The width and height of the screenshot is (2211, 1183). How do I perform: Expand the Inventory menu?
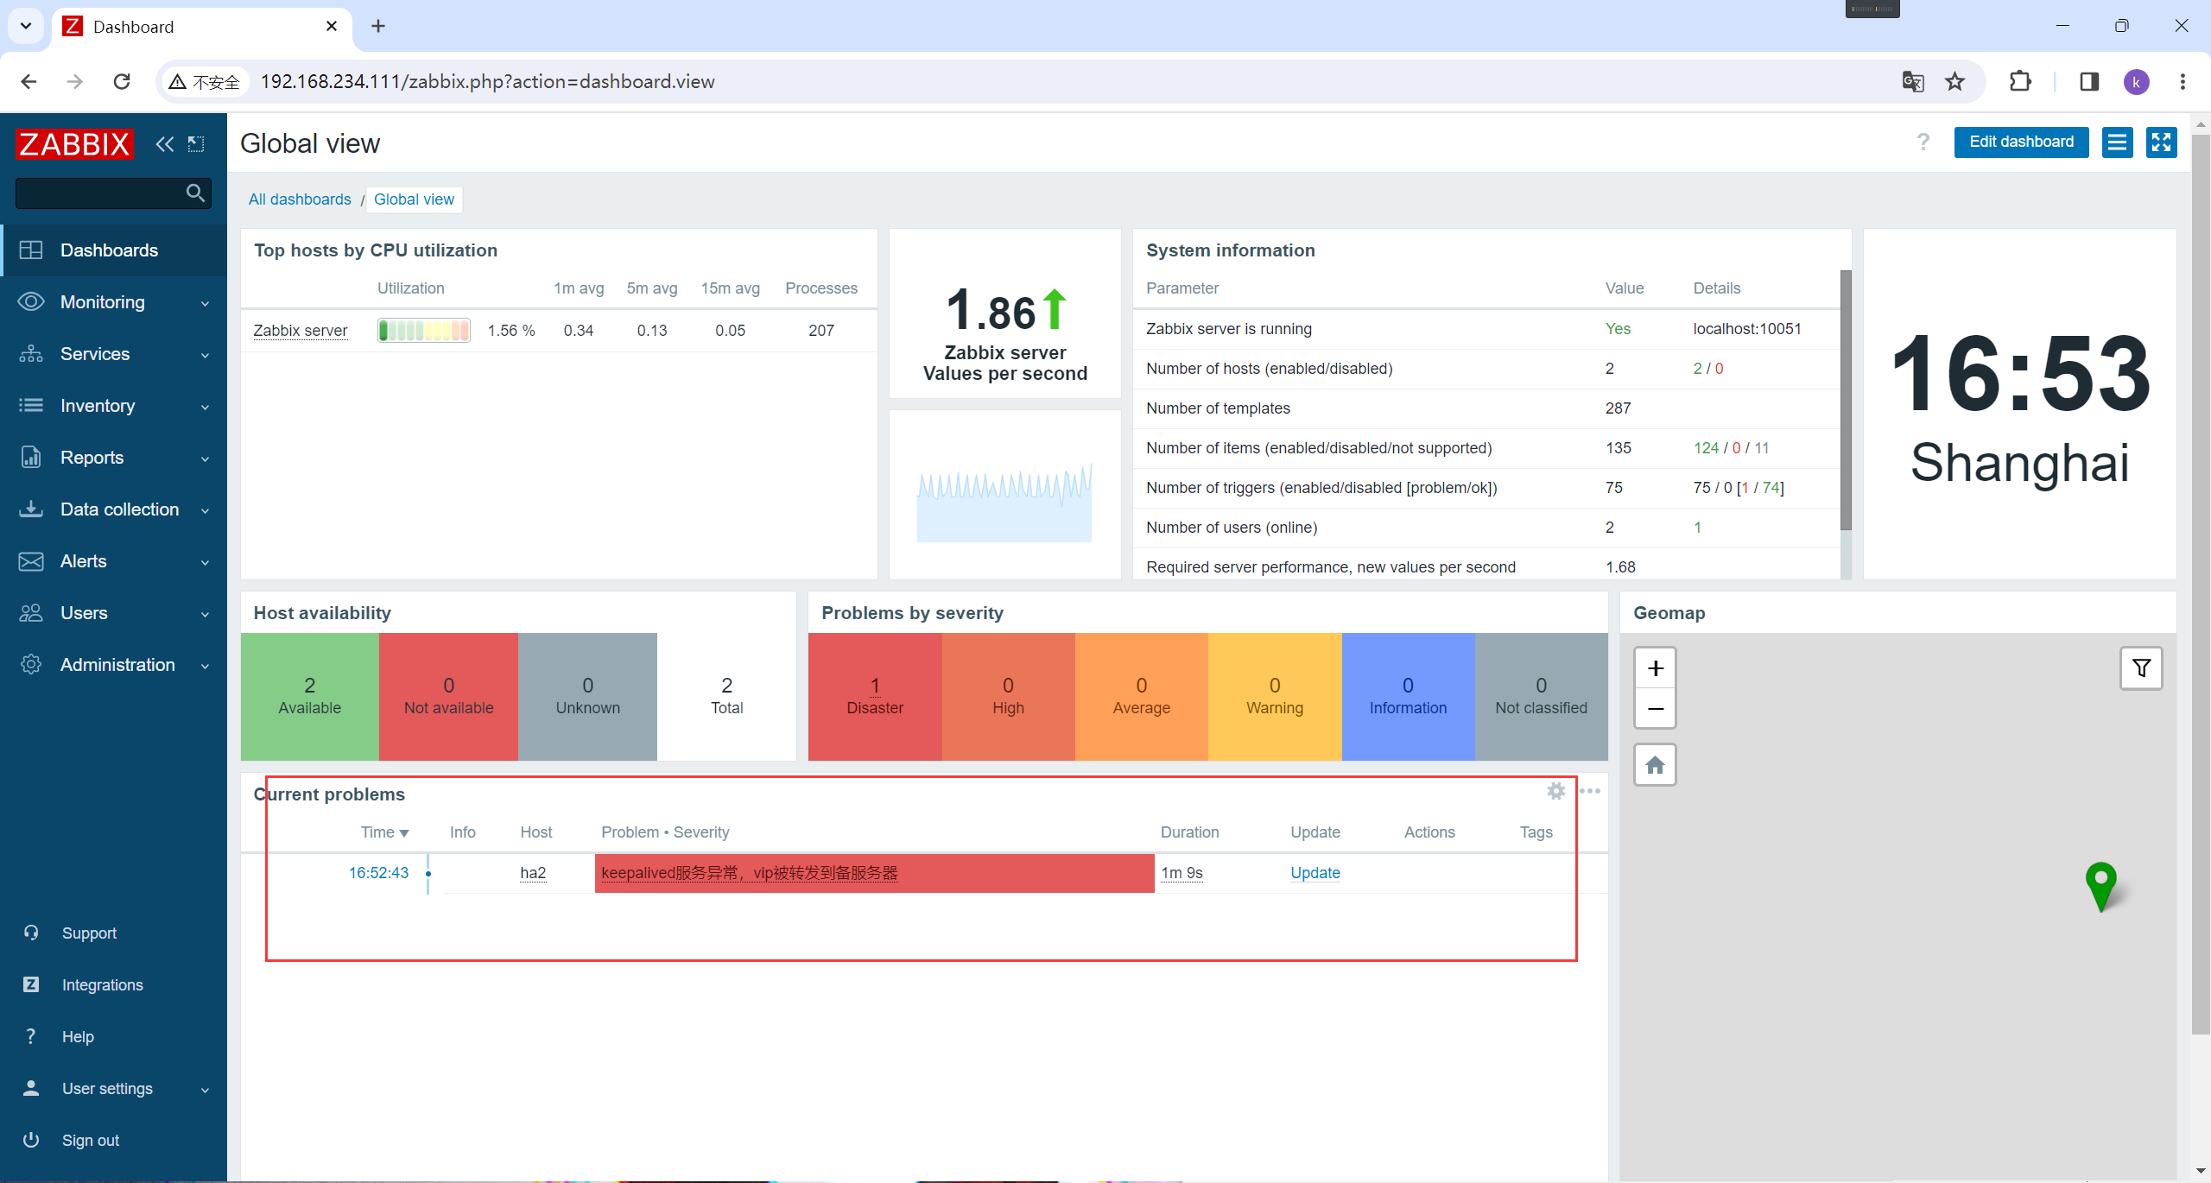coord(113,406)
